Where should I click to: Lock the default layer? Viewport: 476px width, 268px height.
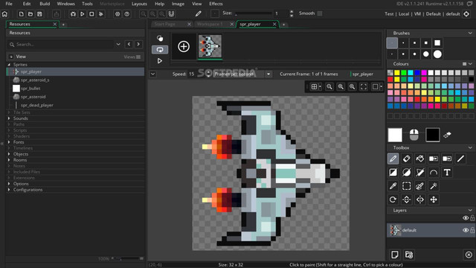[472, 230]
